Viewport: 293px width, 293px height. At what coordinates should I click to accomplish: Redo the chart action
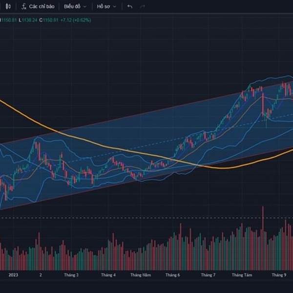pyautogui.click(x=143, y=6)
